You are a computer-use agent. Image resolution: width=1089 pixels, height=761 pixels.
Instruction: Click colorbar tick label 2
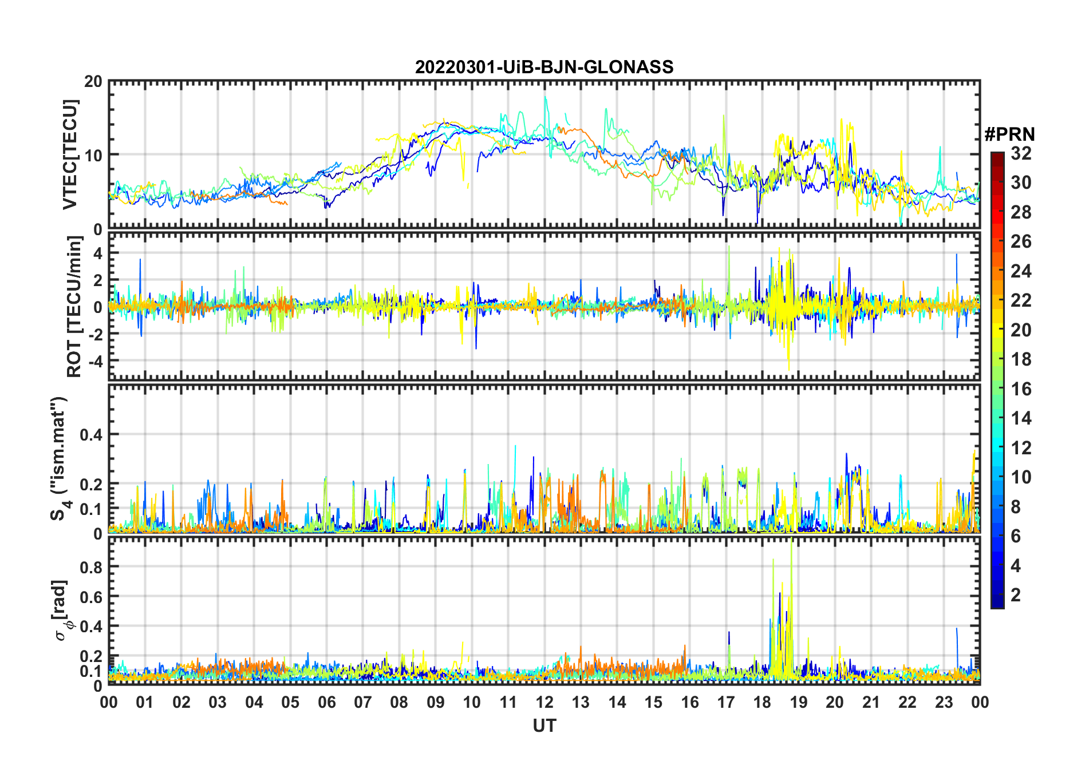1016,595
